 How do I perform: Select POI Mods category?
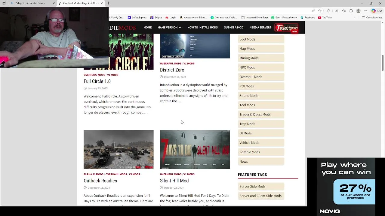point(261,86)
